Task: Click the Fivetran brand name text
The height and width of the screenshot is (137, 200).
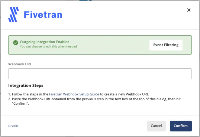Action: click(x=43, y=14)
